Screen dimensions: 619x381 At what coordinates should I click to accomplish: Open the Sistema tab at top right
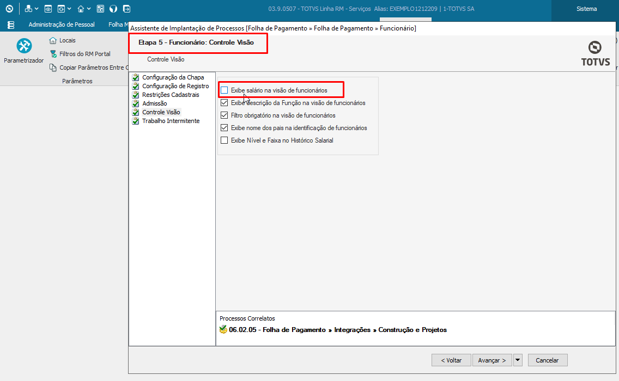(x=586, y=9)
